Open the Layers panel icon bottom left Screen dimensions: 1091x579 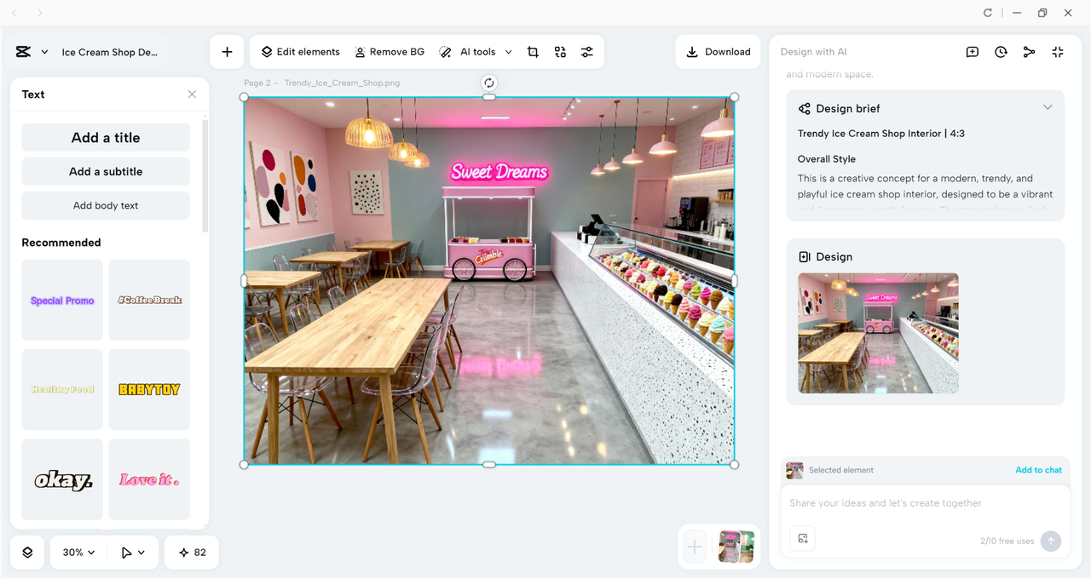[x=26, y=552]
